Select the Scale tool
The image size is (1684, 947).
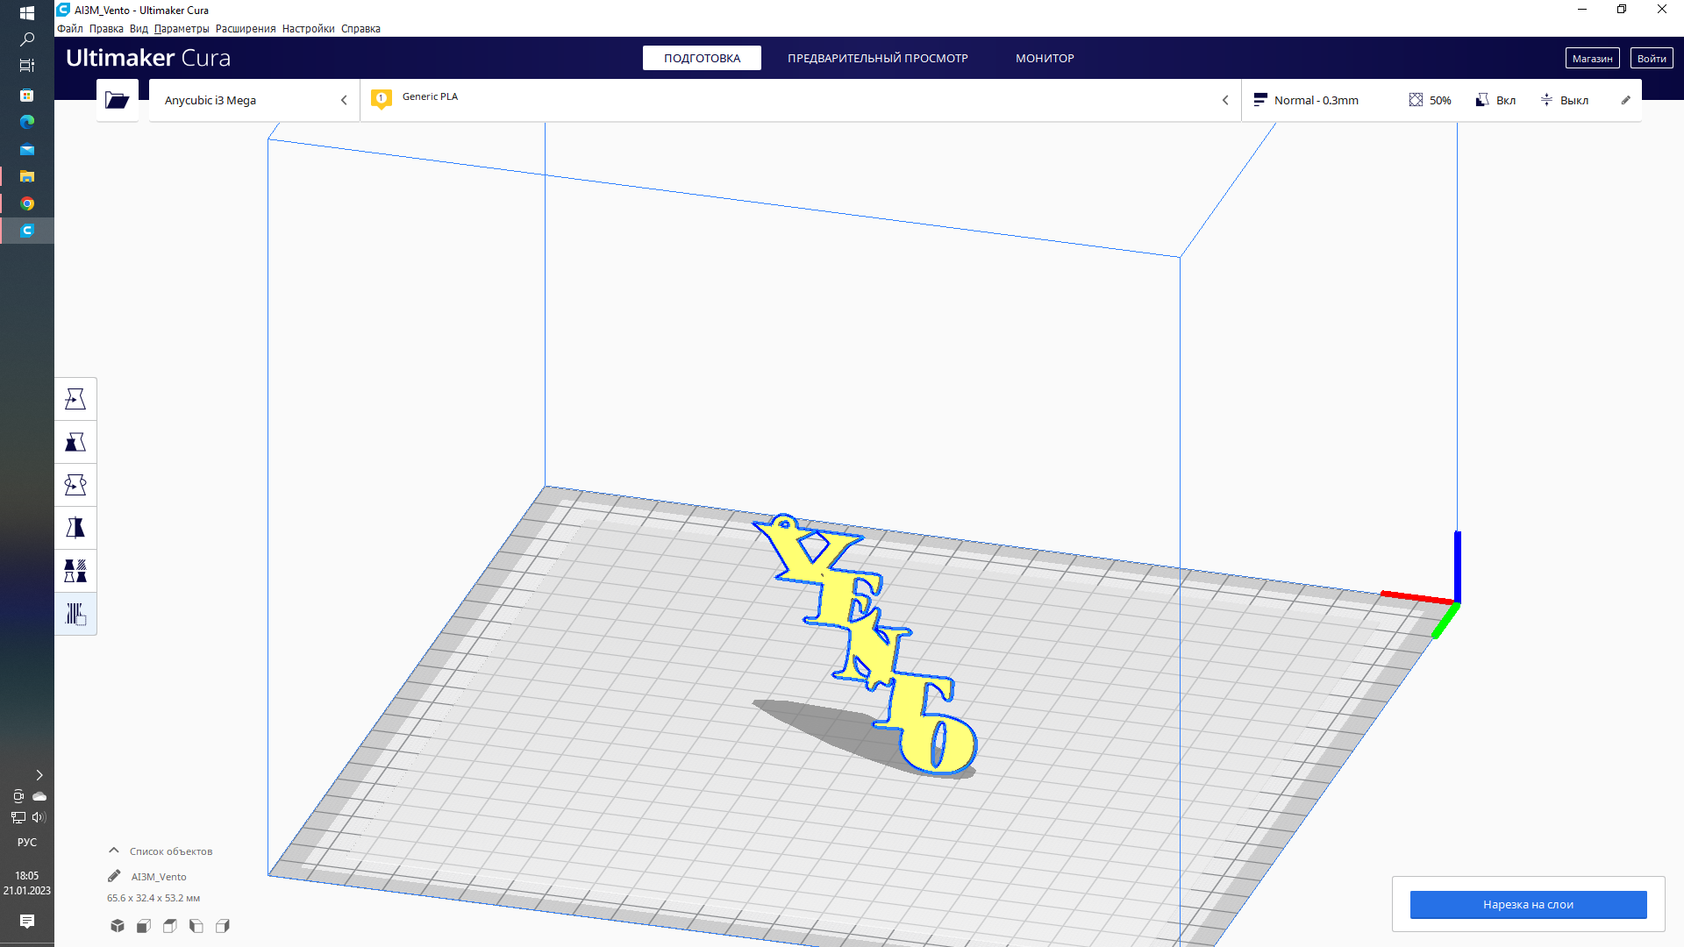(x=75, y=442)
